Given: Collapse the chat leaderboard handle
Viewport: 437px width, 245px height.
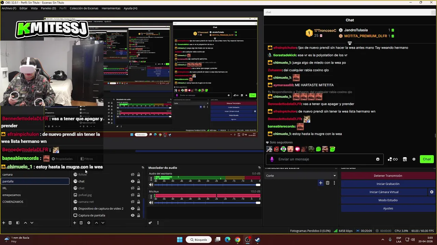Looking at the screenshot, I should 350,43.
